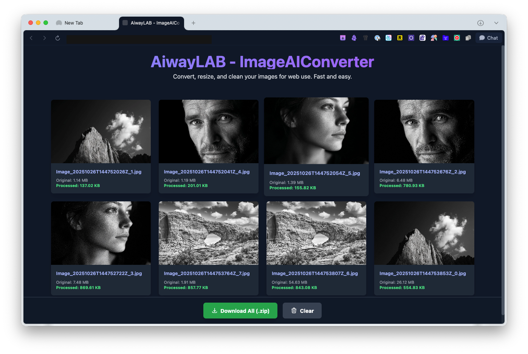Open the browser downloads icon in tab bar
Screen dimensions: 528x354
480,23
